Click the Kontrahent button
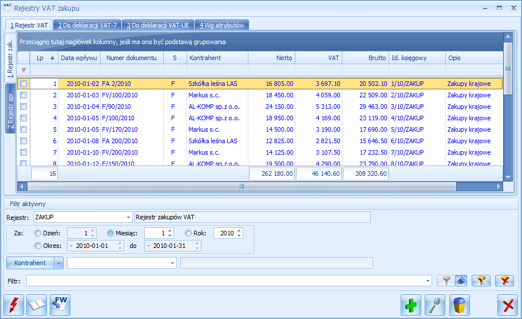This screenshot has width=522, height=319. 30,263
